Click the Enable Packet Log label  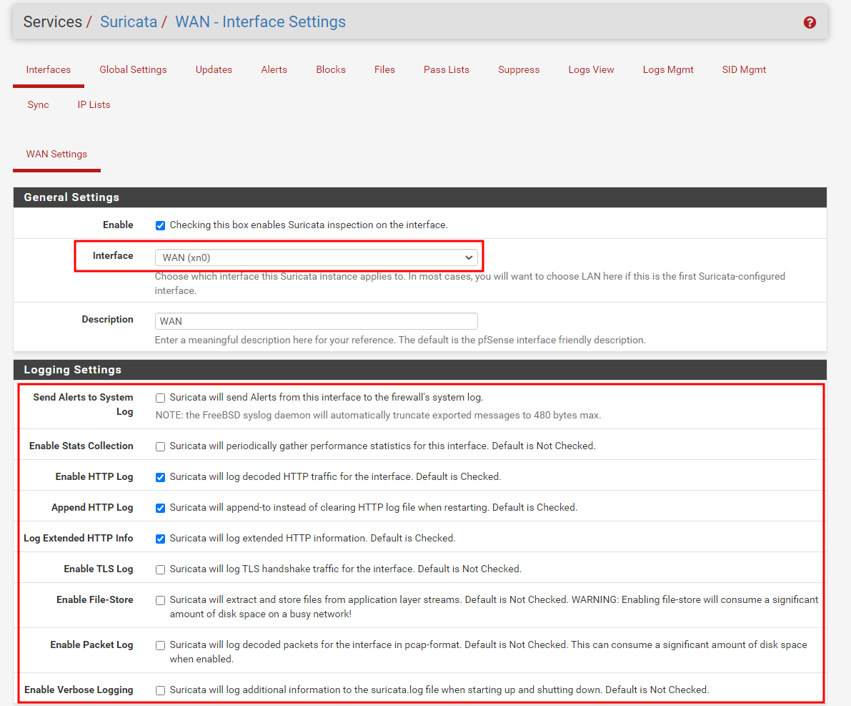coord(91,644)
